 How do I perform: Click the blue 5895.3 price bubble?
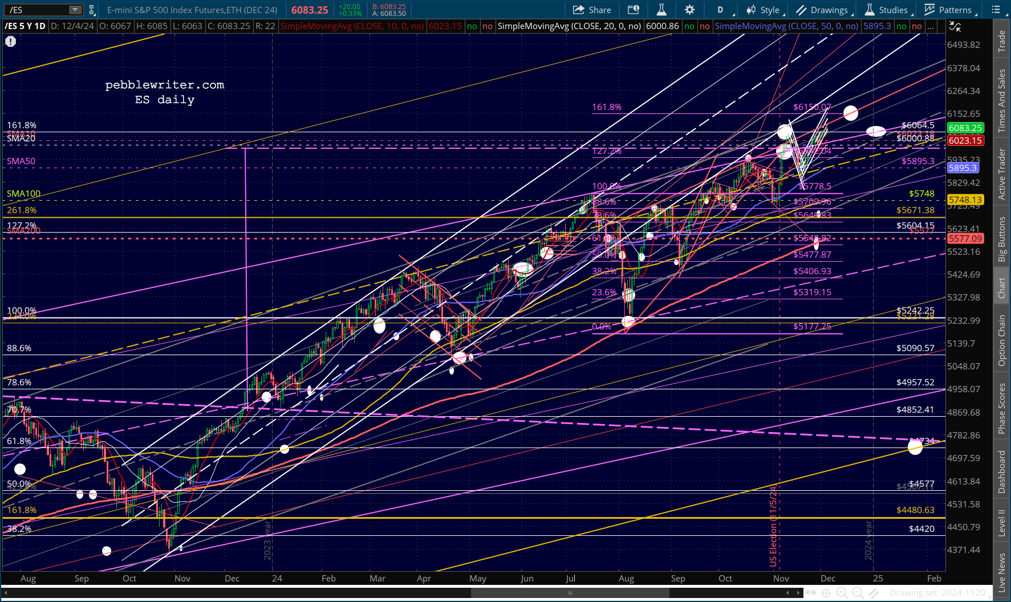[x=963, y=168]
